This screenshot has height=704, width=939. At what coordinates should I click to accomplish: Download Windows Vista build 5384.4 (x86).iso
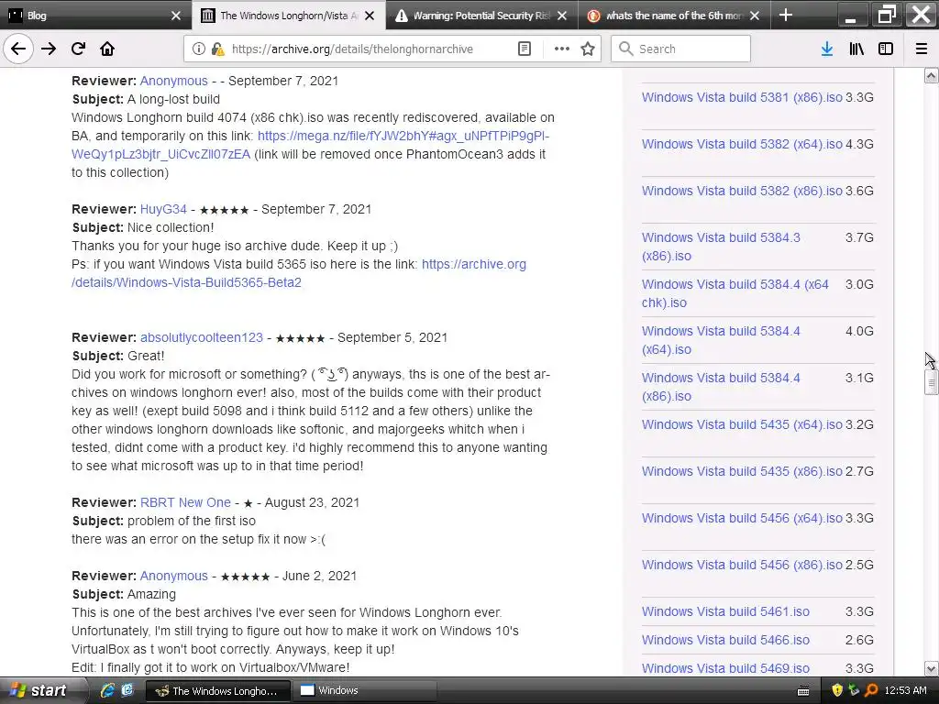coord(721,387)
